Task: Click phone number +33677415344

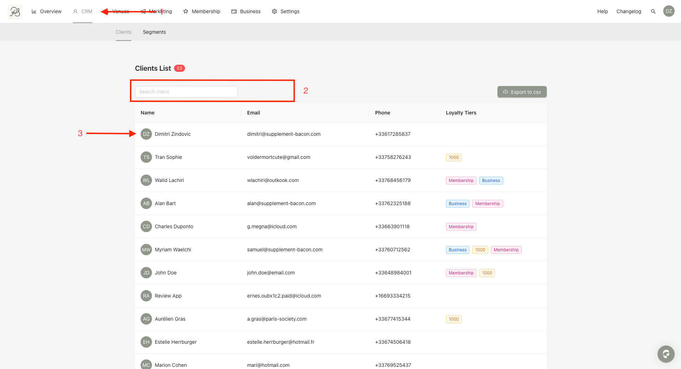Action: (393, 319)
